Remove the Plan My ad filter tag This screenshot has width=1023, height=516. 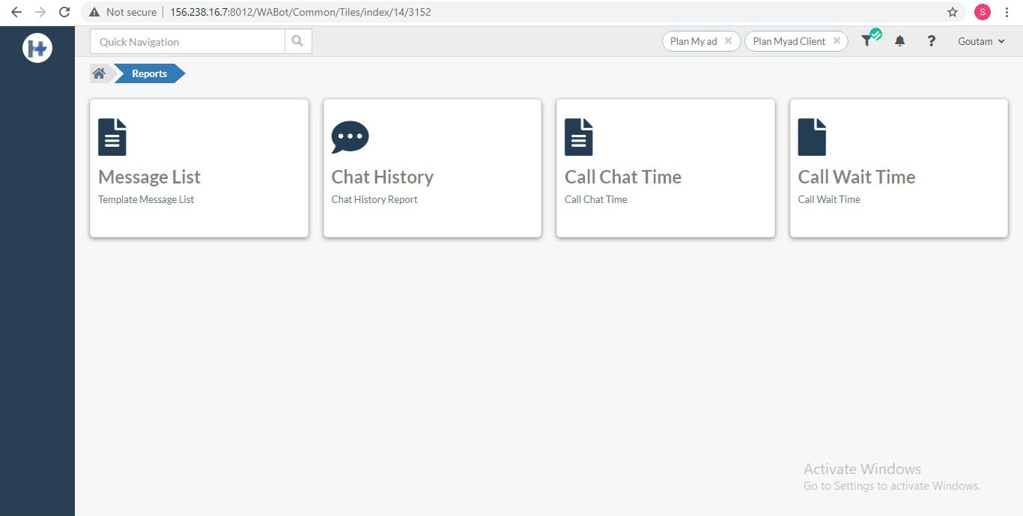point(728,41)
